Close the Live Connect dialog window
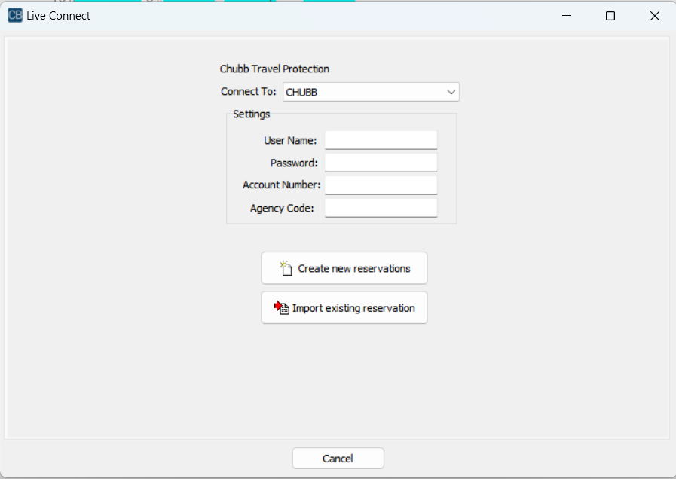 [654, 16]
